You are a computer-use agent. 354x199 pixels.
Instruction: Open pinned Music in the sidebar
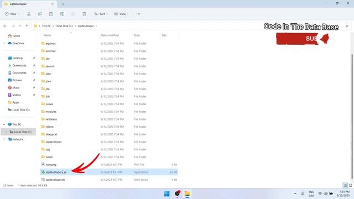[13, 87]
